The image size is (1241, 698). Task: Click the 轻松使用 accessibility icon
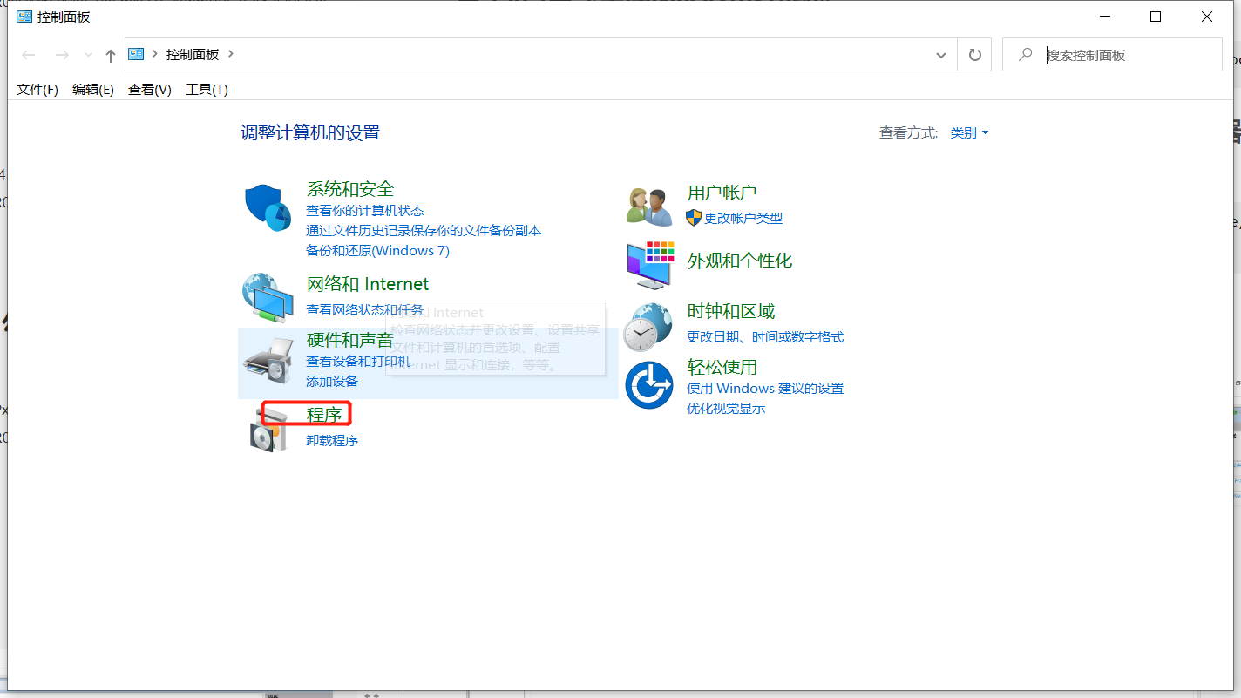(x=648, y=383)
